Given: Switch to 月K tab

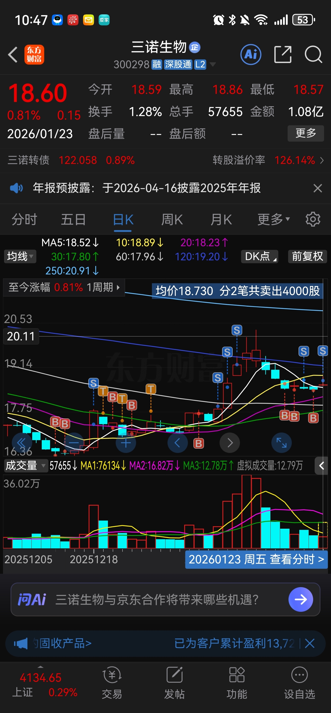Looking at the screenshot, I should point(221,219).
